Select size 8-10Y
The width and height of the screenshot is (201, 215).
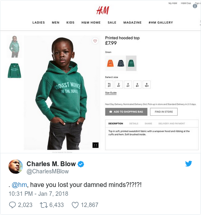(147, 84)
